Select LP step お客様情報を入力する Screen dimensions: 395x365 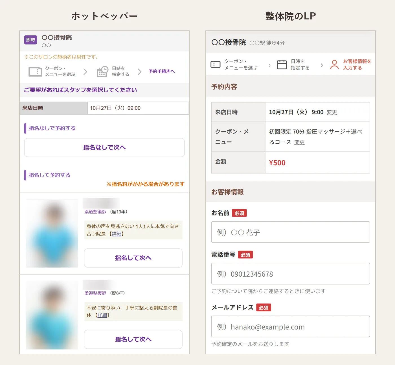click(357, 64)
